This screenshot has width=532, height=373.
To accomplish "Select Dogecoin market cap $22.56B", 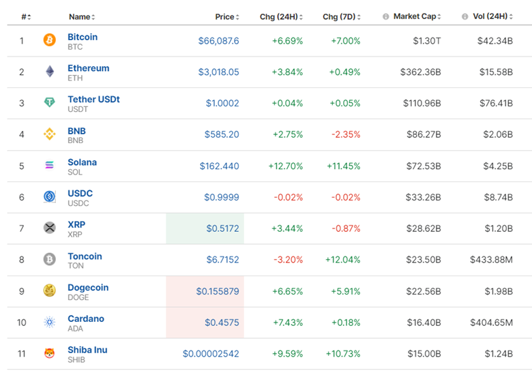I will click(424, 291).
